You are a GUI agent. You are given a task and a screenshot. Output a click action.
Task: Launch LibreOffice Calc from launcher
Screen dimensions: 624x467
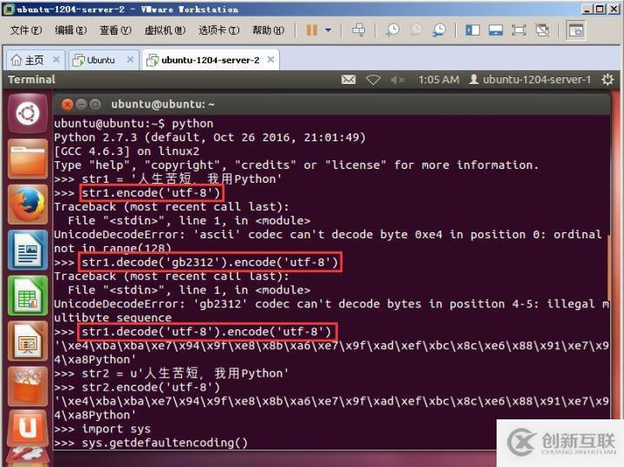coord(28,295)
